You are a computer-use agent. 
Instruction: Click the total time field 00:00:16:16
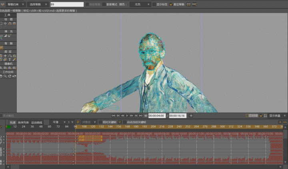coord(178,116)
